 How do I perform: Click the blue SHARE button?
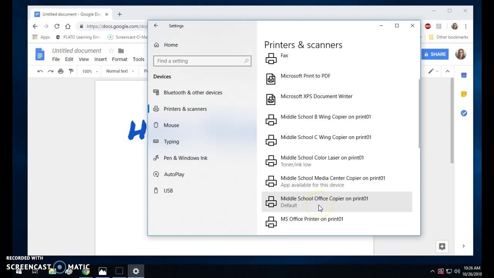point(435,54)
